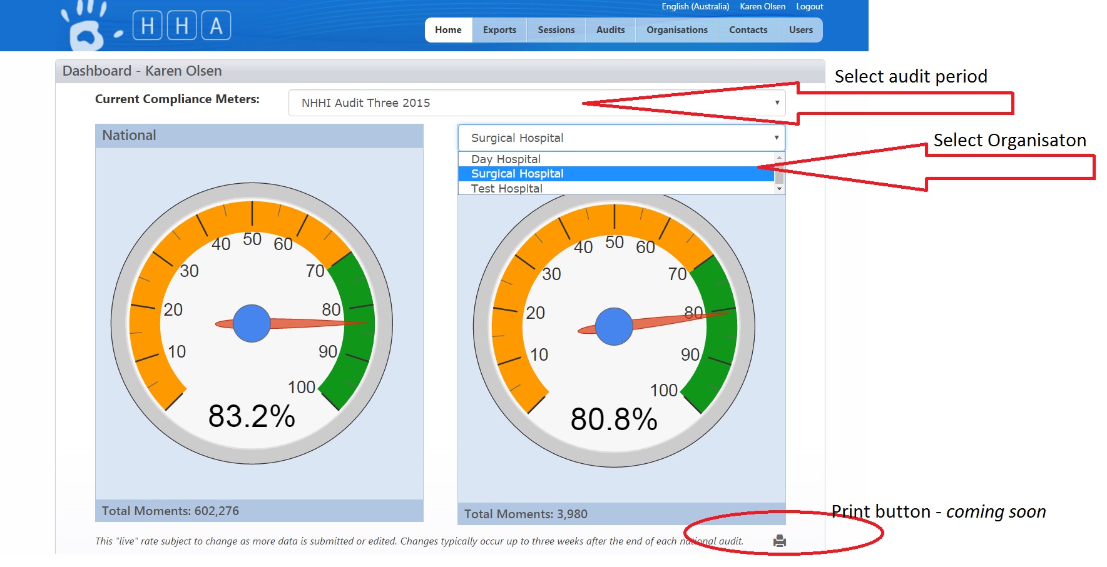Click the organisation list scrollbar down arrow

[779, 189]
